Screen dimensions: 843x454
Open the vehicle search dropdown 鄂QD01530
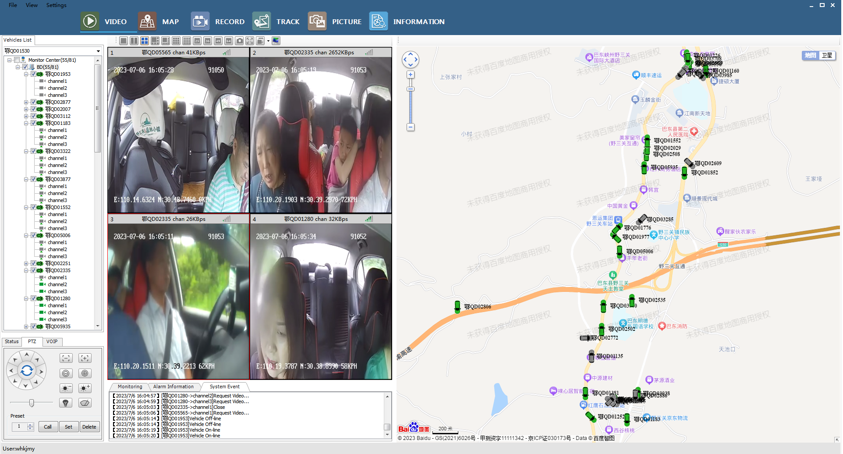(98, 51)
